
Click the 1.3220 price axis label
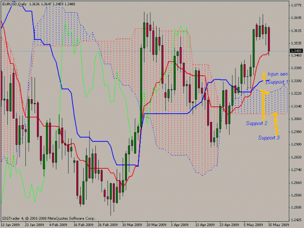pyautogui.click(x=296, y=93)
